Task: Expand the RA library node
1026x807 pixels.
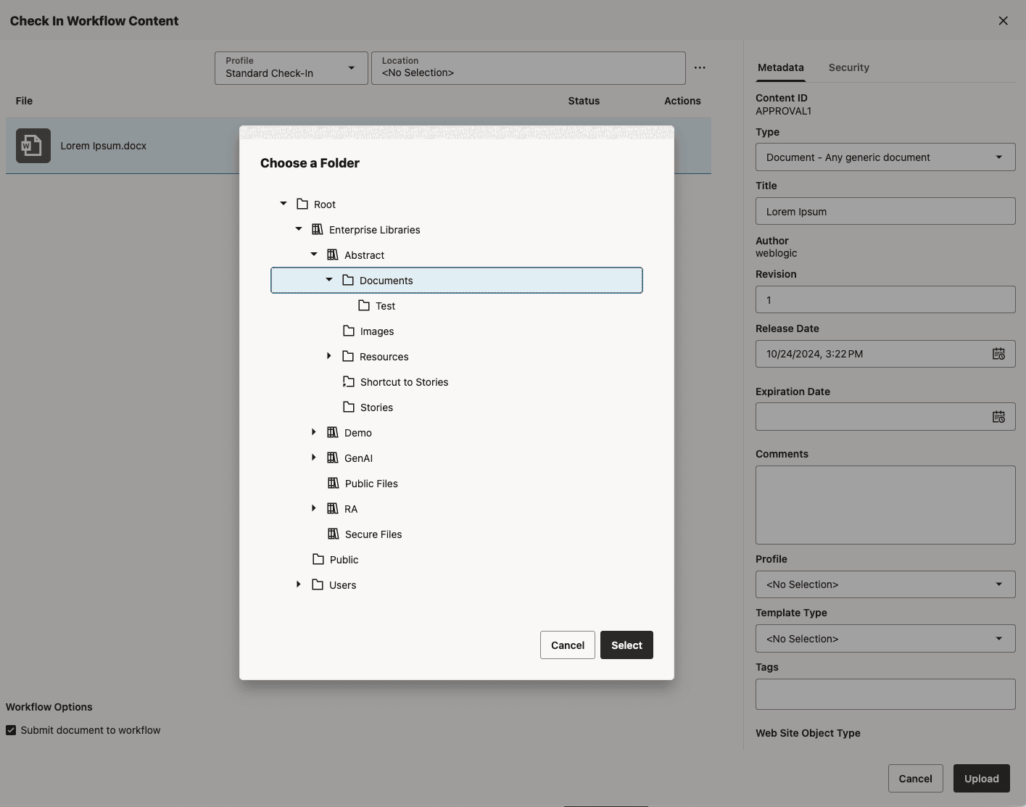Action: [x=314, y=508]
